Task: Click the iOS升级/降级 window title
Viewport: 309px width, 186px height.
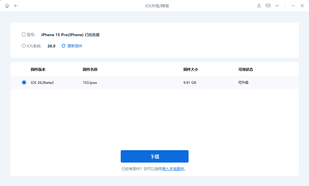Action: 157,6
